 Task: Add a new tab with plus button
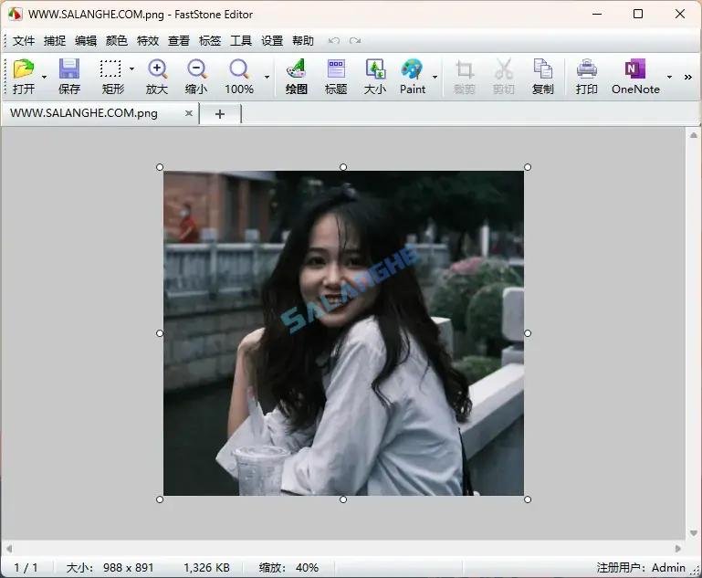(x=220, y=114)
